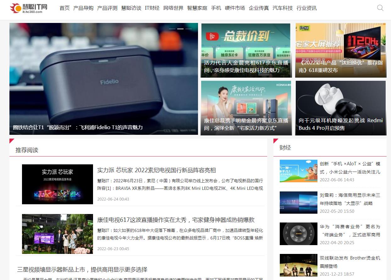Click the 2022-06-24 00:43 timestamp
This screenshot has width=391, height=280.
tap(113, 199)
